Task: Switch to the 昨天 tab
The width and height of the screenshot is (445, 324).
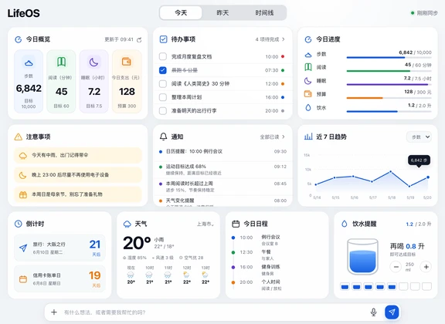Action: [222, 13]
